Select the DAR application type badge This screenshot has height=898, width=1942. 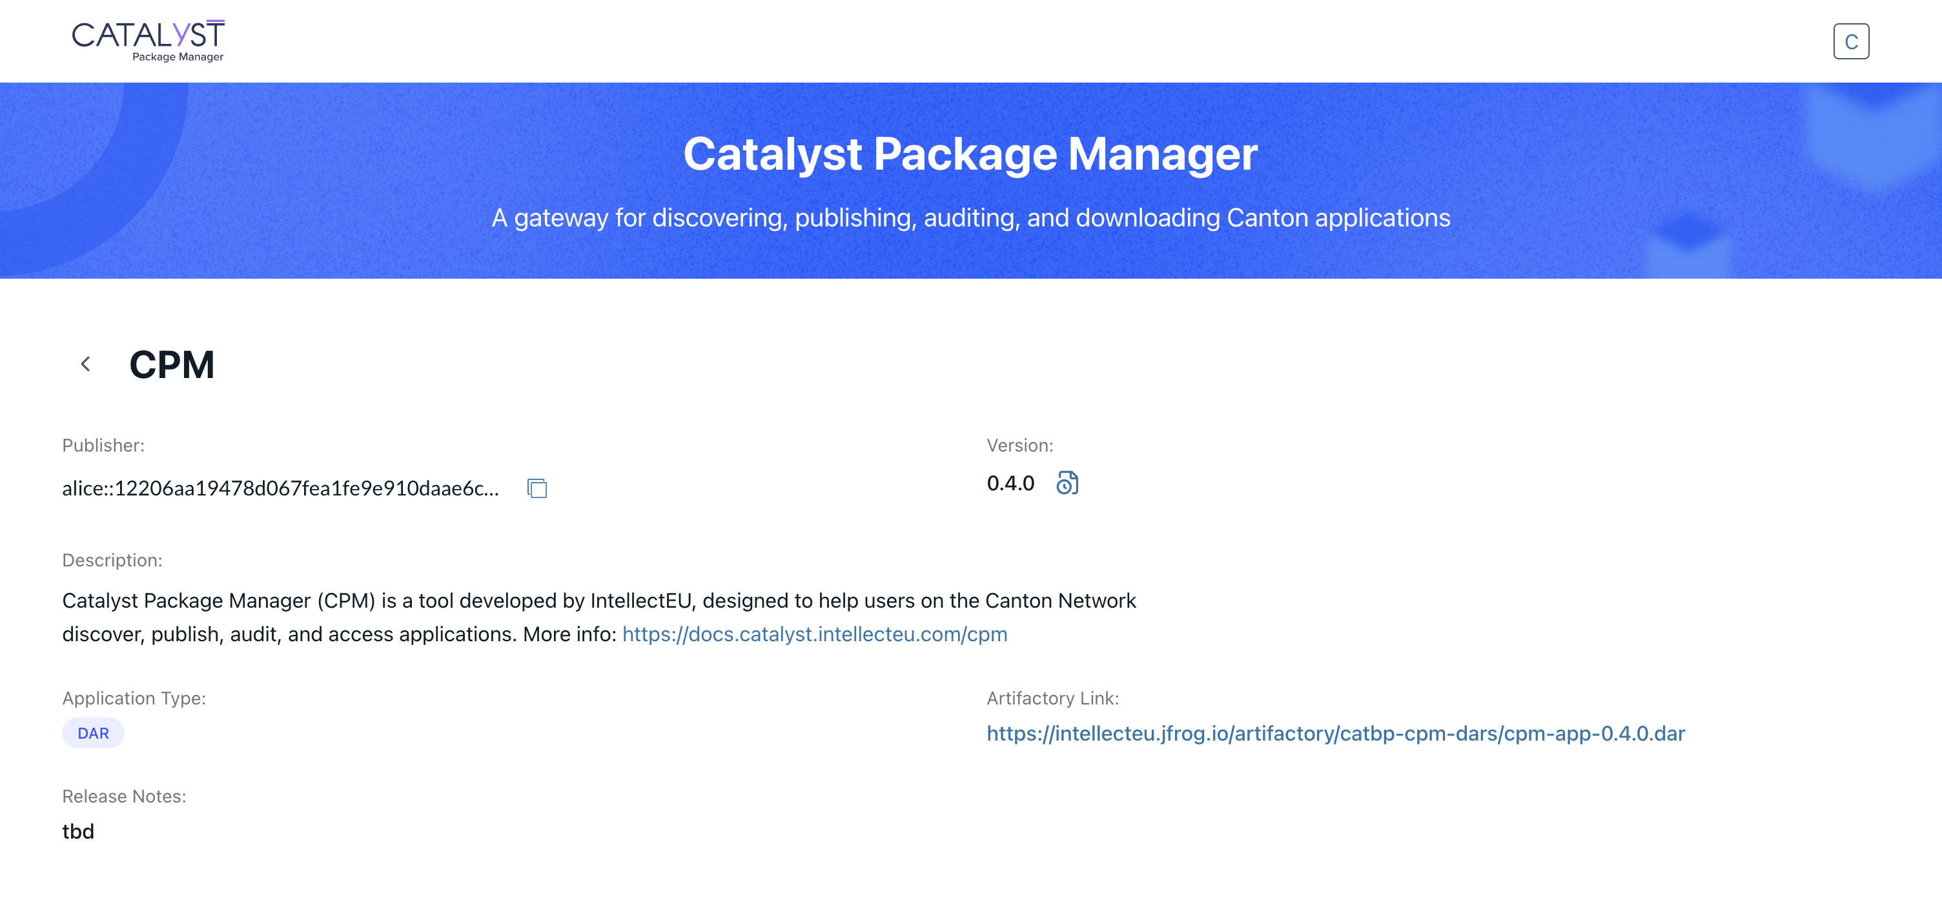(x=93, y=732)
